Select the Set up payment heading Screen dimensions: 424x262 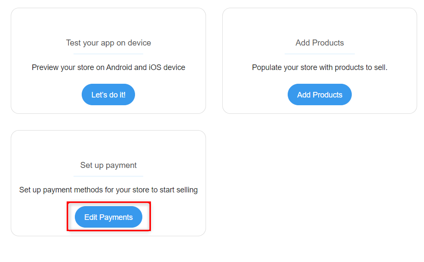coord(108,165)
